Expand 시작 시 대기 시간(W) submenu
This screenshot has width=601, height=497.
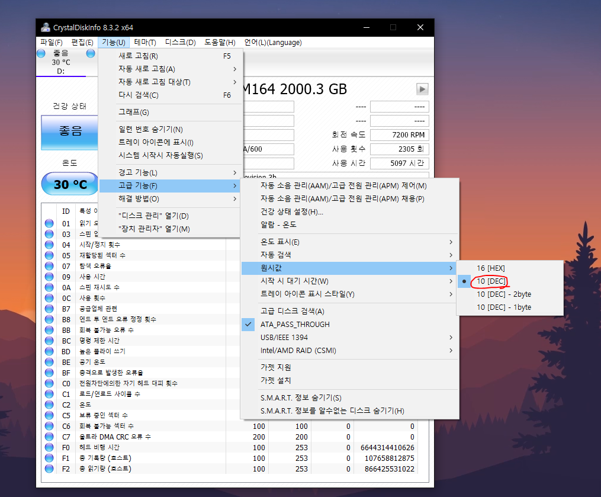[x=349, y=281]
